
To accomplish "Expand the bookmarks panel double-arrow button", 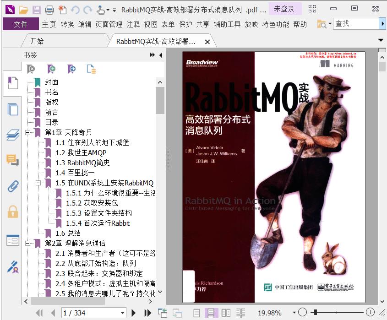I will (x=153, y=55).
